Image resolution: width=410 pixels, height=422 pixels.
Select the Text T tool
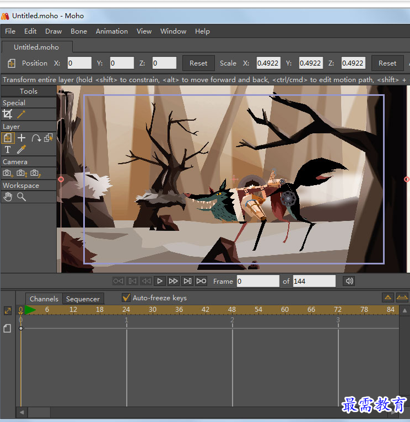pyautogui.click(x=8, y=150)
